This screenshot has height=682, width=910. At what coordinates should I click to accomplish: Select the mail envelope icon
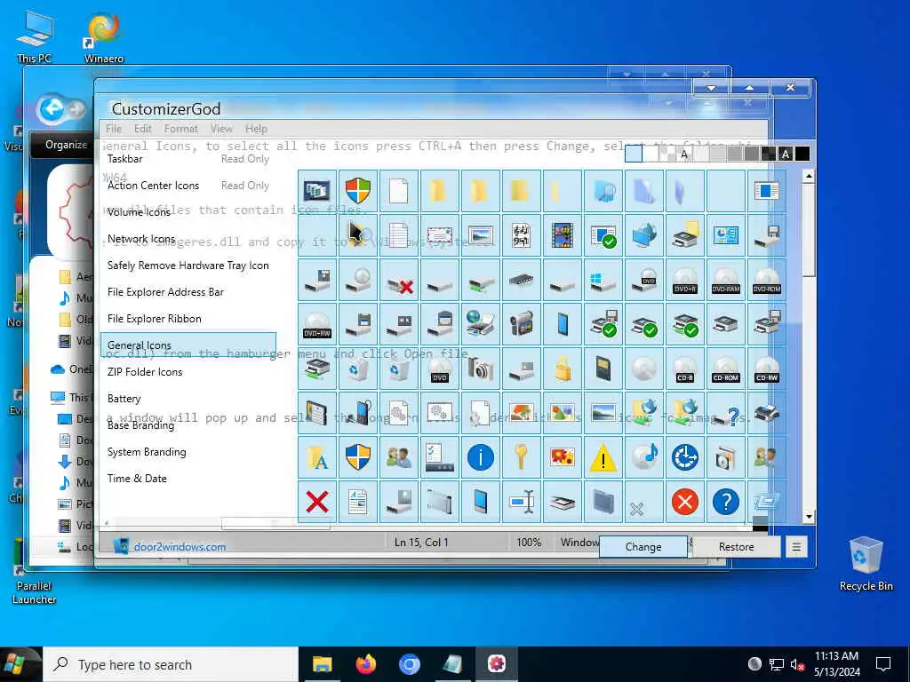(x=439, y=235)
